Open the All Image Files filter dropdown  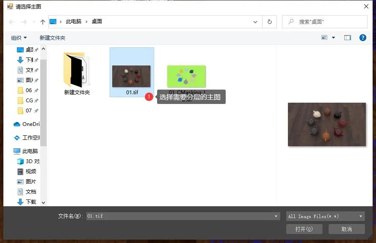pos(325,216)
